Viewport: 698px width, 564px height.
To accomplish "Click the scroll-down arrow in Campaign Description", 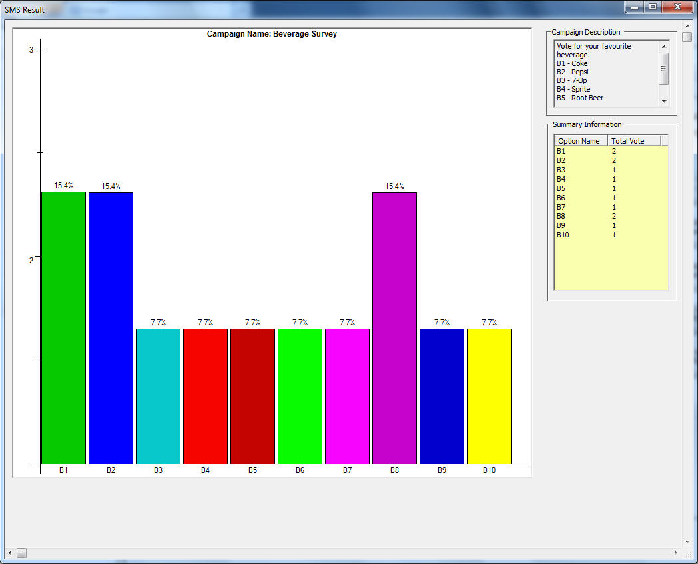I will click(x=664, y=101).
